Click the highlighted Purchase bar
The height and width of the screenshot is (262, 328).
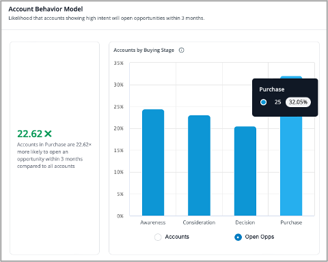(291, 166)
